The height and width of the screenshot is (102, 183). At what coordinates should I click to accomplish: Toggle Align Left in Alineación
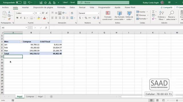(x=53, y=18)
